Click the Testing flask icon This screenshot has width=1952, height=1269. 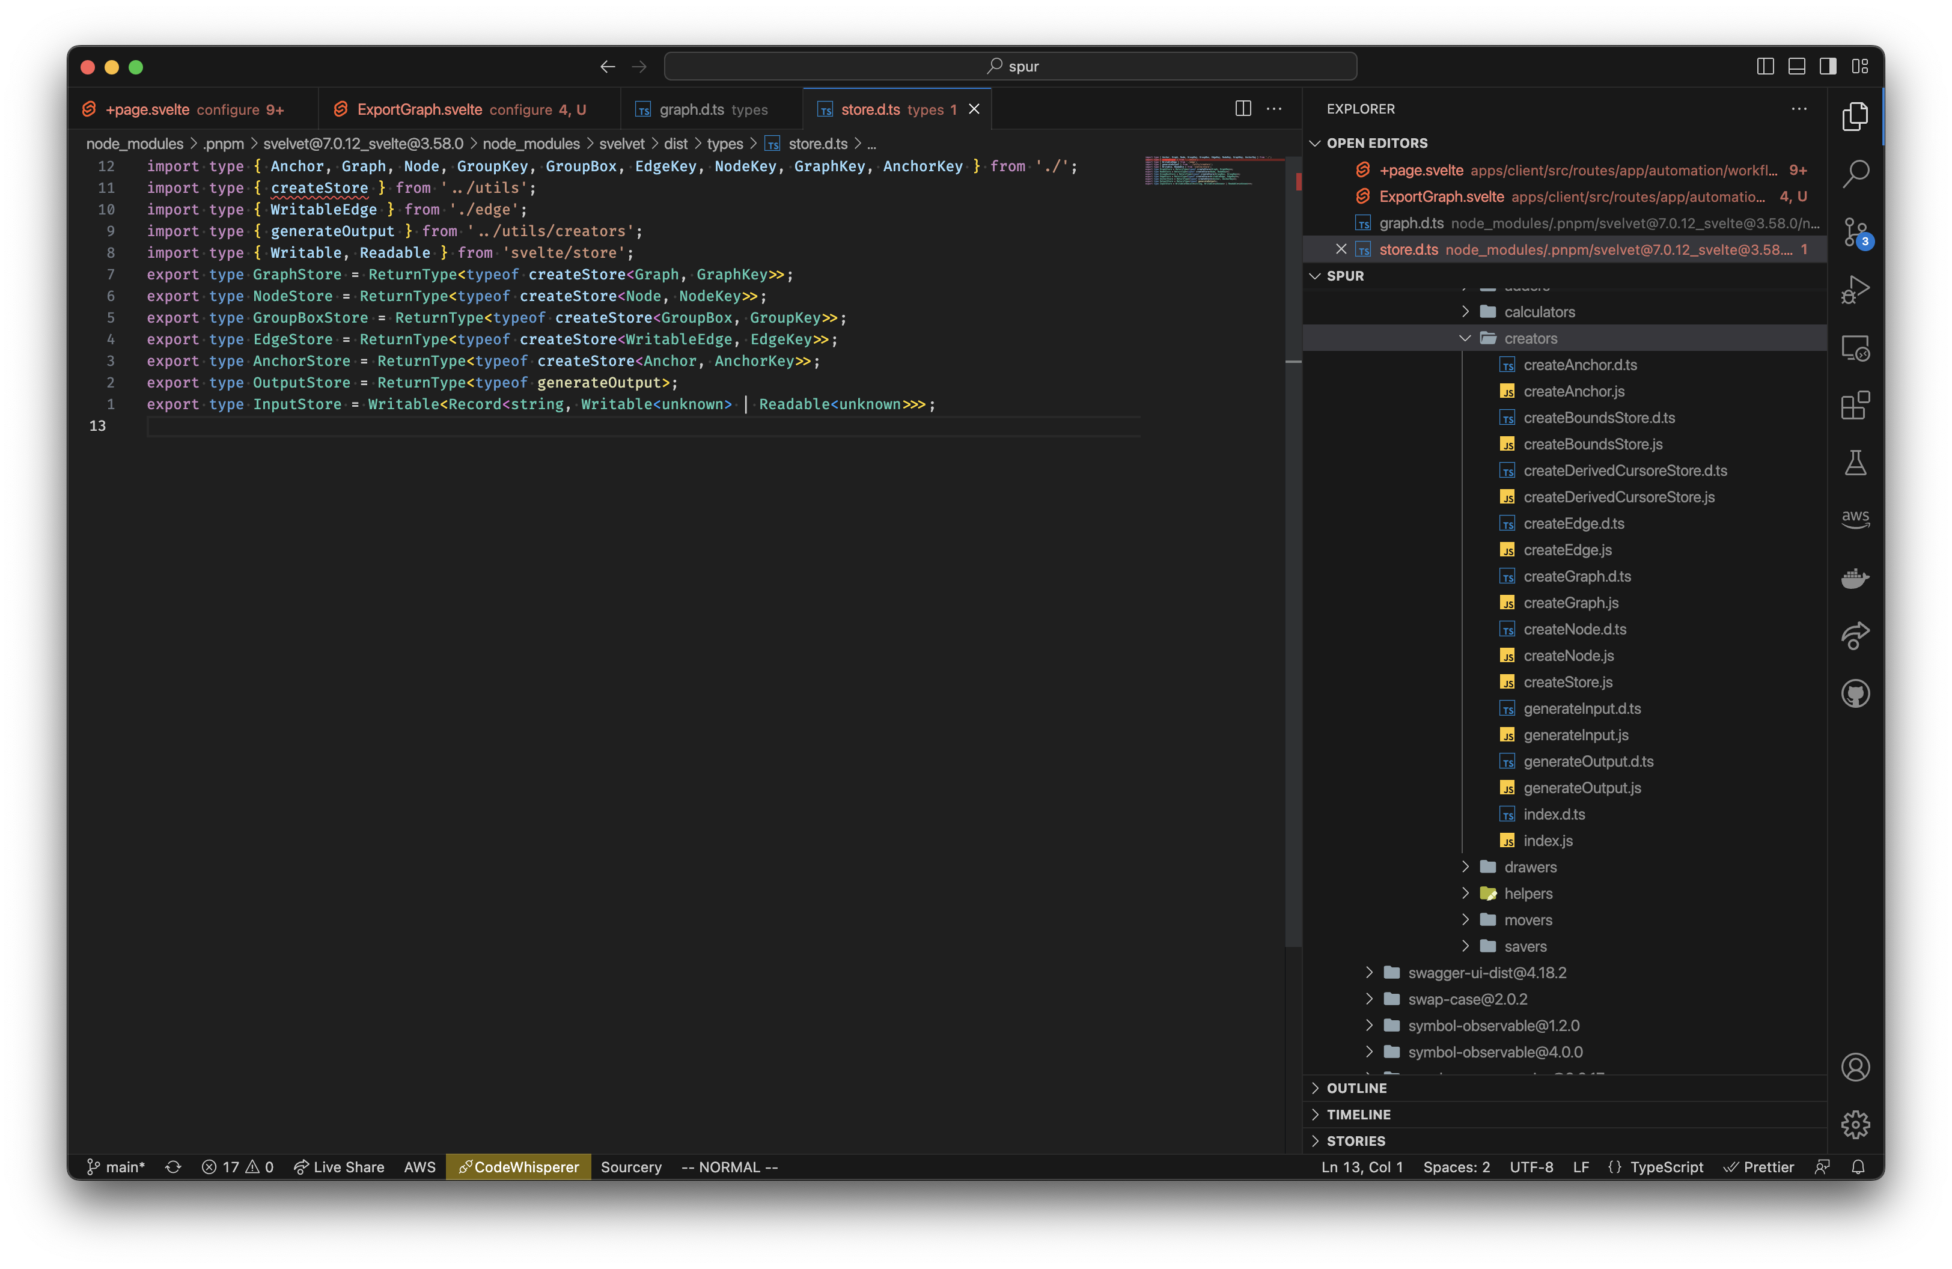(x=1855, y=463)
